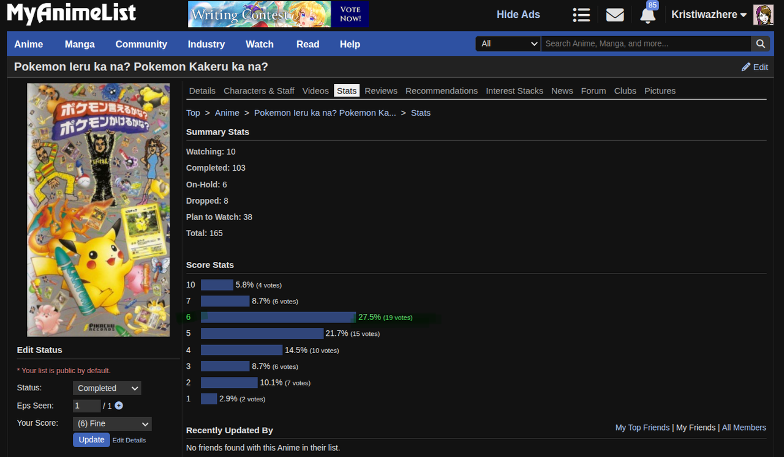The width and height of the screenshot is (784, 457).
Task: Click the My Friends link
Action: (x=696, y=428)
